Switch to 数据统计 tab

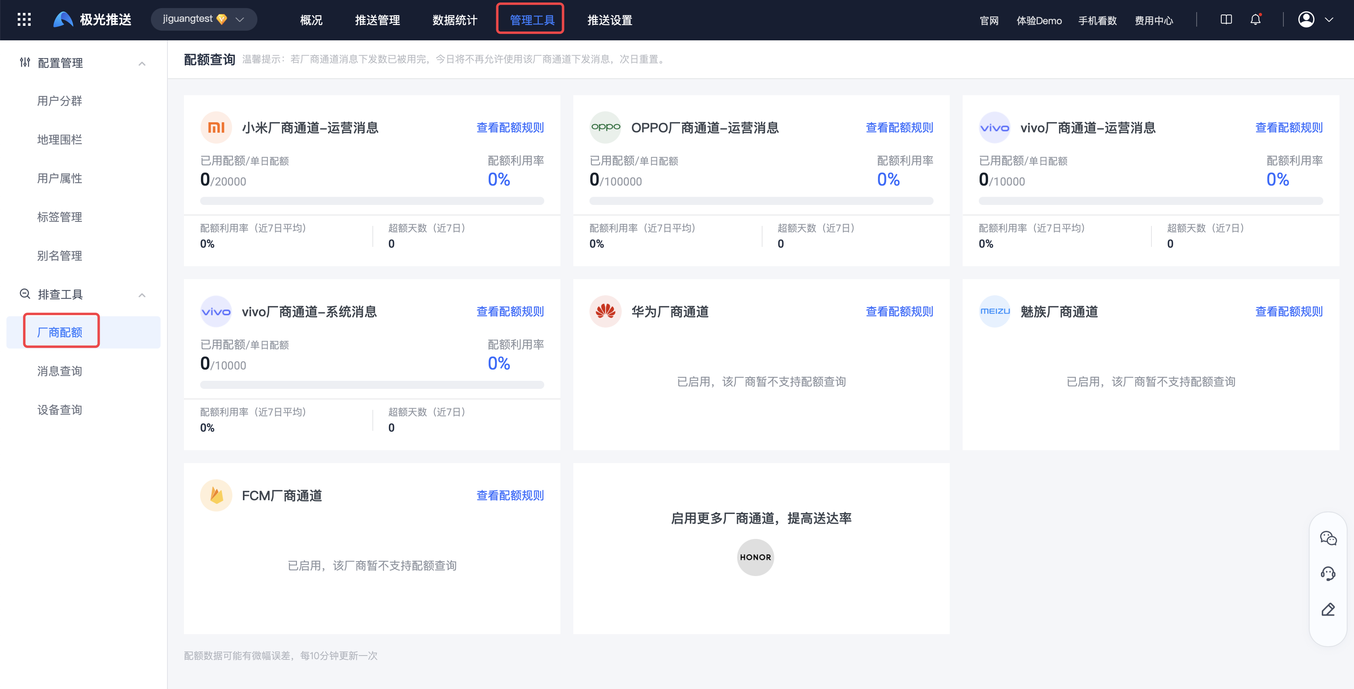[x=455, y=20]
